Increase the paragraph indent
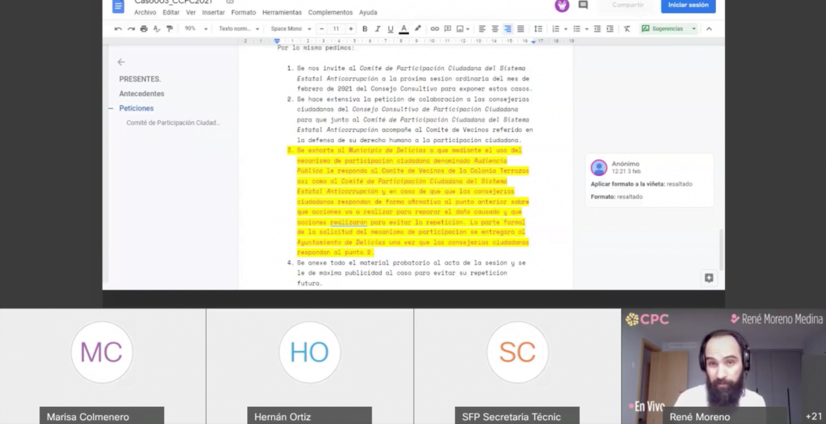826x424 pixels. tap(610, 29)
